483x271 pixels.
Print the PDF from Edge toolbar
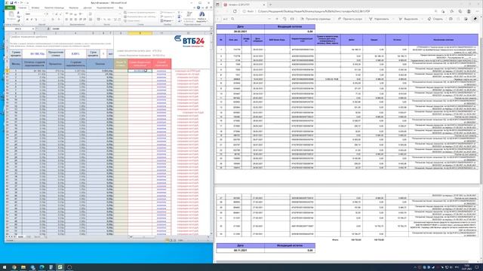point(451,19)
